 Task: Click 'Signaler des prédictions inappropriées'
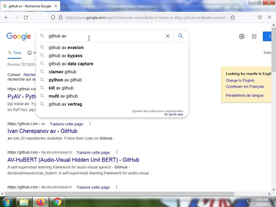pos(157,111)
